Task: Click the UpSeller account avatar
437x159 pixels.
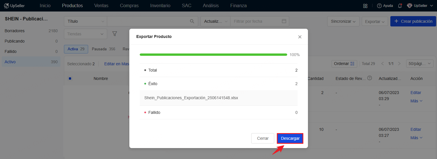Action: pyautogui.click(x=409, y=6)
